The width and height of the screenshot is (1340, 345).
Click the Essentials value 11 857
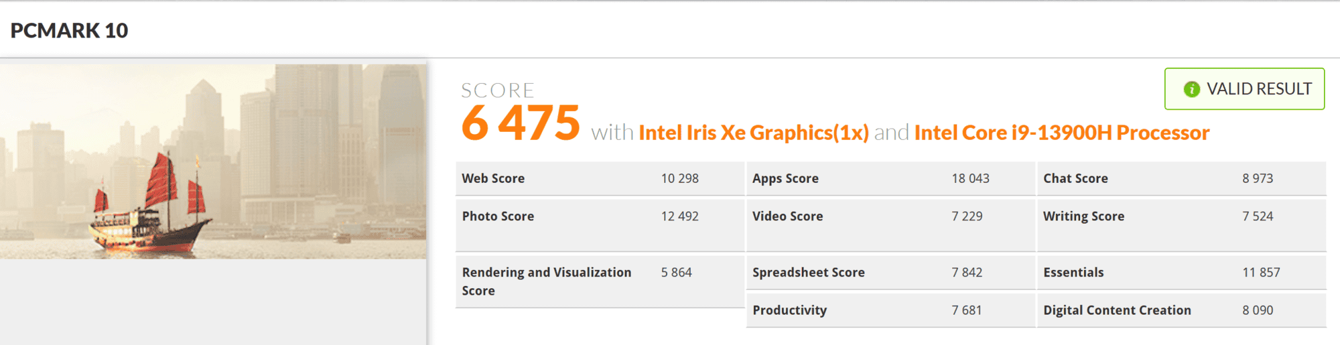click(x=1261, y=273)
